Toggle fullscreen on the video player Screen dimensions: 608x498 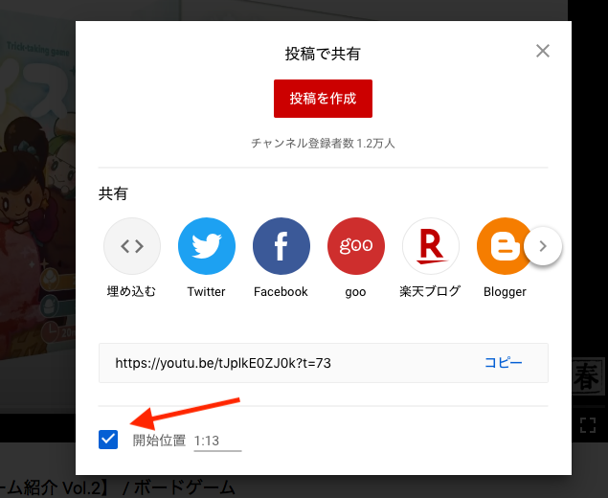pyautogui.click(x=588, y=425)
